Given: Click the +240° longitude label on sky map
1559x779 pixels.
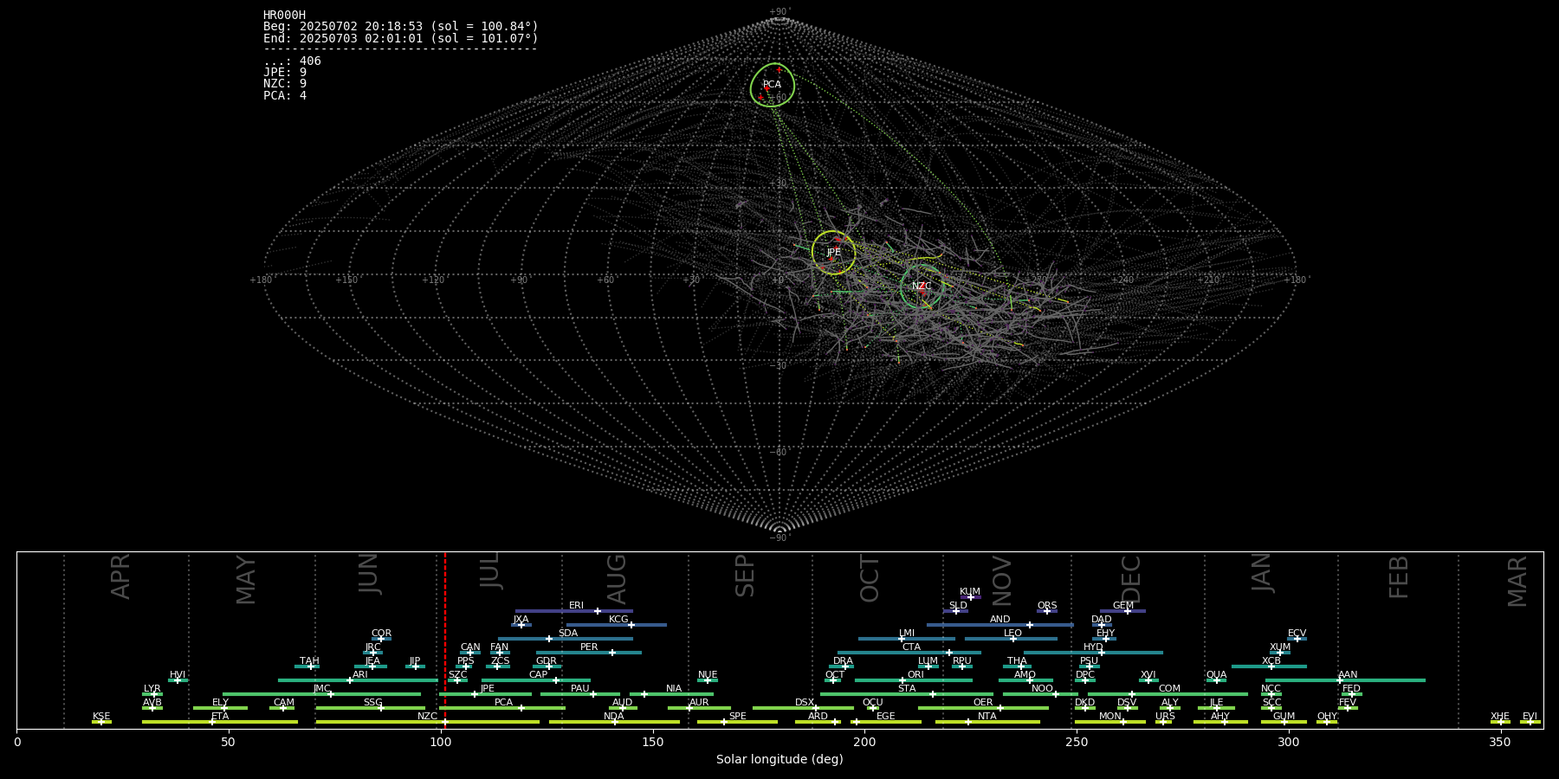Looking at the screenshot, I should (1122, 280).
